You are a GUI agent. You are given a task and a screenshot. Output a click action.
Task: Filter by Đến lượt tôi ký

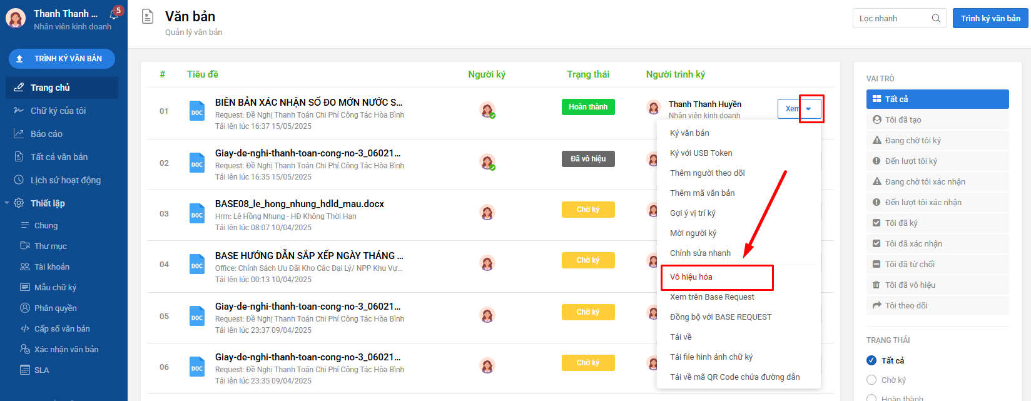click(937, 161)
